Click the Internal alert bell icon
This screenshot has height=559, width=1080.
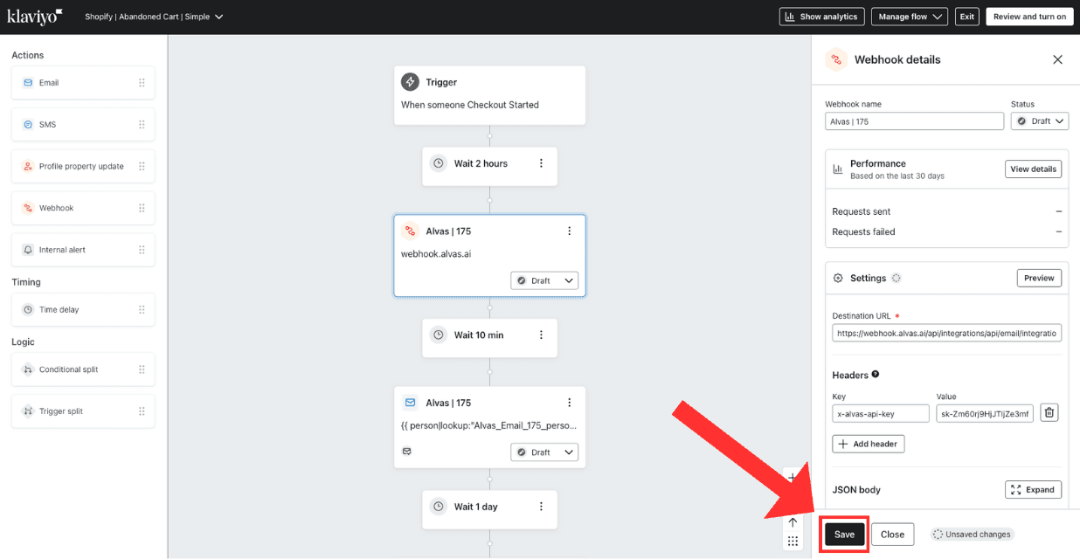[x=28, y=251]
